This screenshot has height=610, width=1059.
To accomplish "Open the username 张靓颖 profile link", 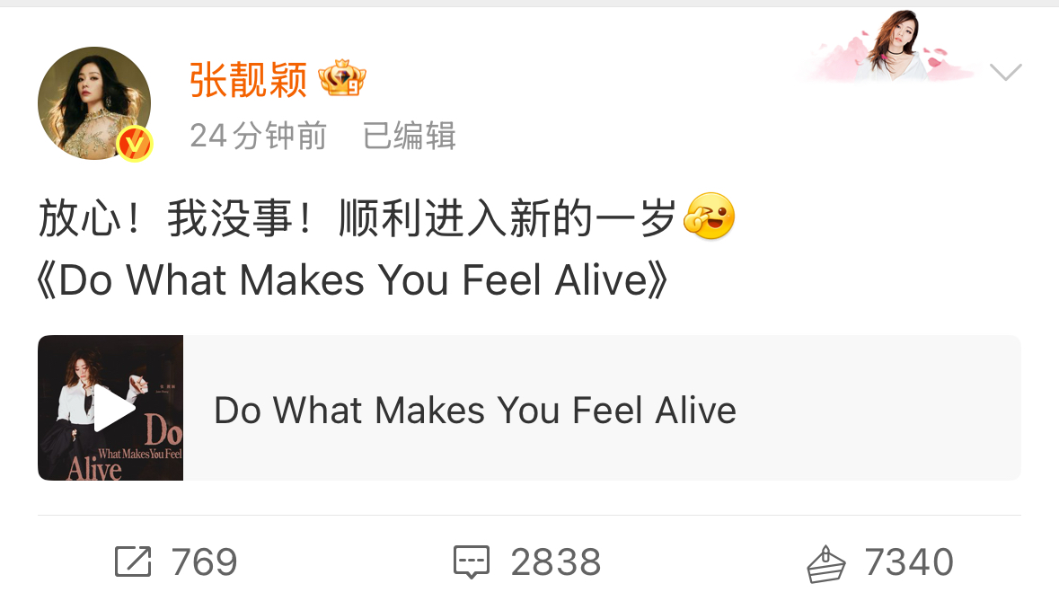I will pos(249,80).
